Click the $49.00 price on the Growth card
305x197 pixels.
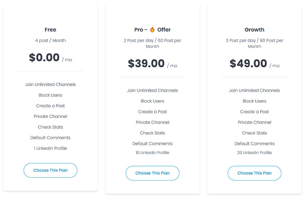coord(248,63)
